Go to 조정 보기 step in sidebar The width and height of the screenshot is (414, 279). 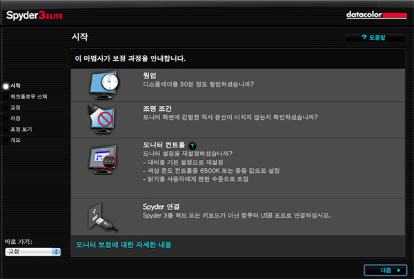(x=21, y=130)
